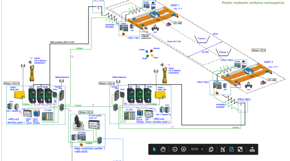290x161 pixels.
Task: Click the 72,1% zoom percentage field
Action: click(x=194, y=149)
